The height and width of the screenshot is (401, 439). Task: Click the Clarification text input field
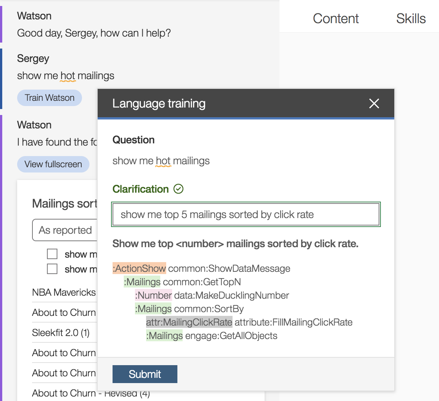click(x=246, y=215)
